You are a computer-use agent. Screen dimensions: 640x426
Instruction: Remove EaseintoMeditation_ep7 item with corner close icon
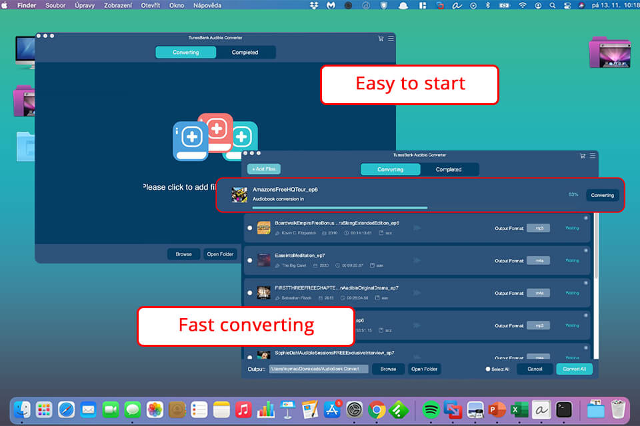(586, 250)
